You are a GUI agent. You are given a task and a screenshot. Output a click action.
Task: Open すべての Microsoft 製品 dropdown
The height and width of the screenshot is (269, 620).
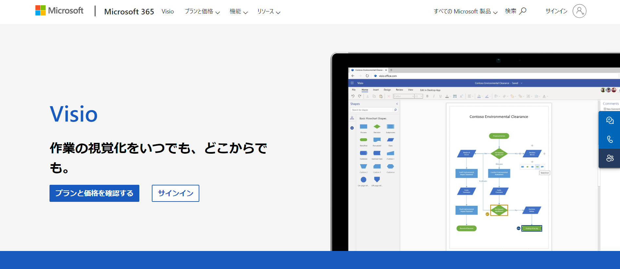pyautogui.click(x=466, y=11)
